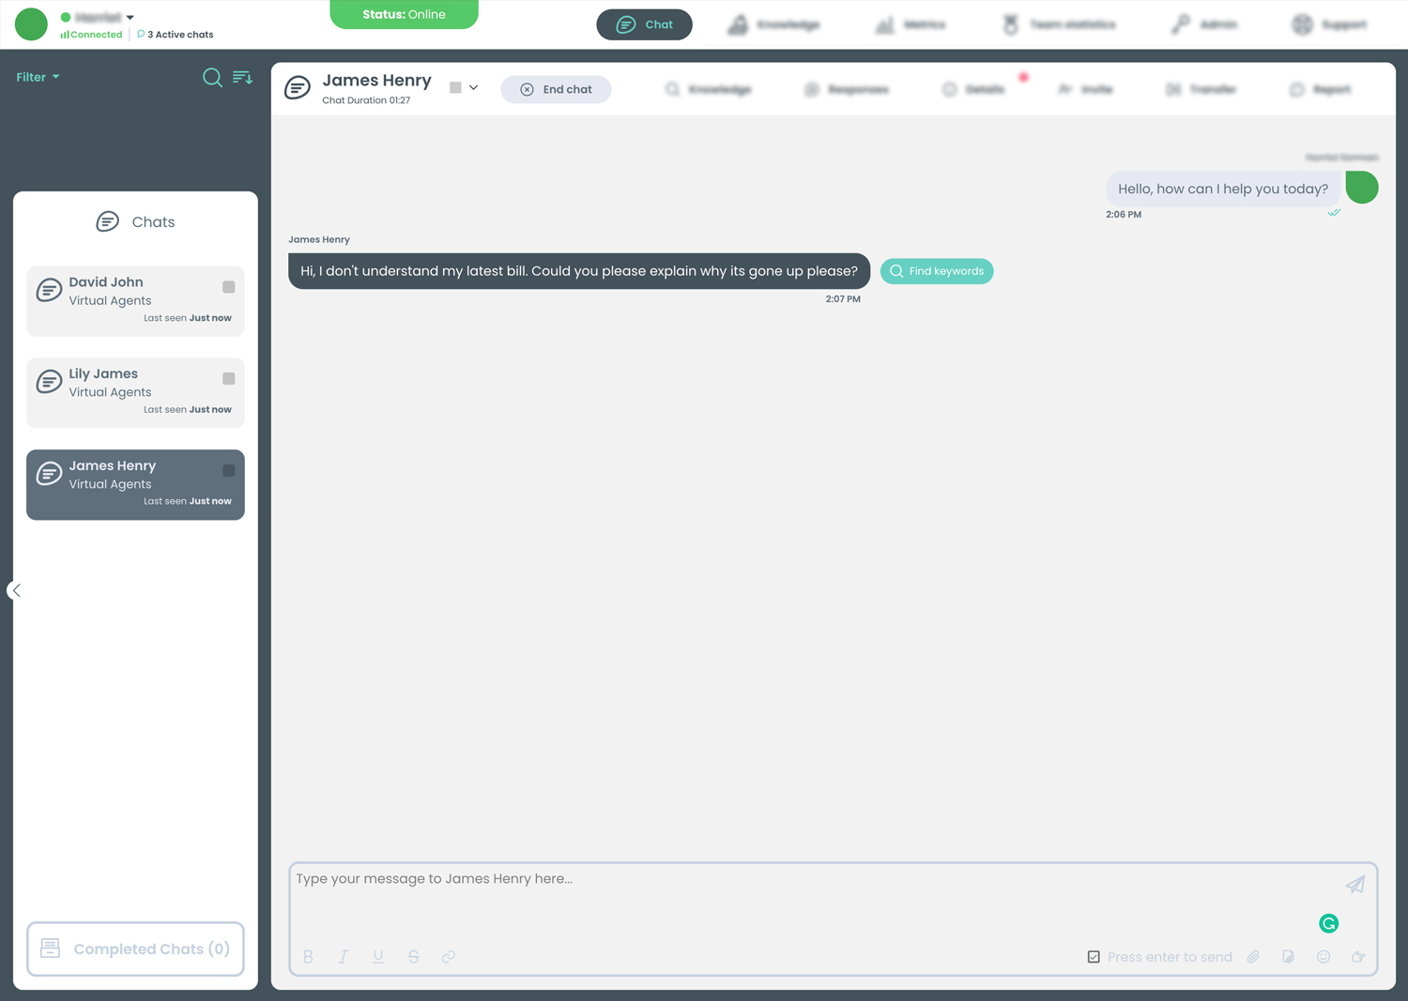This screenshot has width=1408, height=1001.
Task: Send message with paper plane icon
Action: (1354, 885)
